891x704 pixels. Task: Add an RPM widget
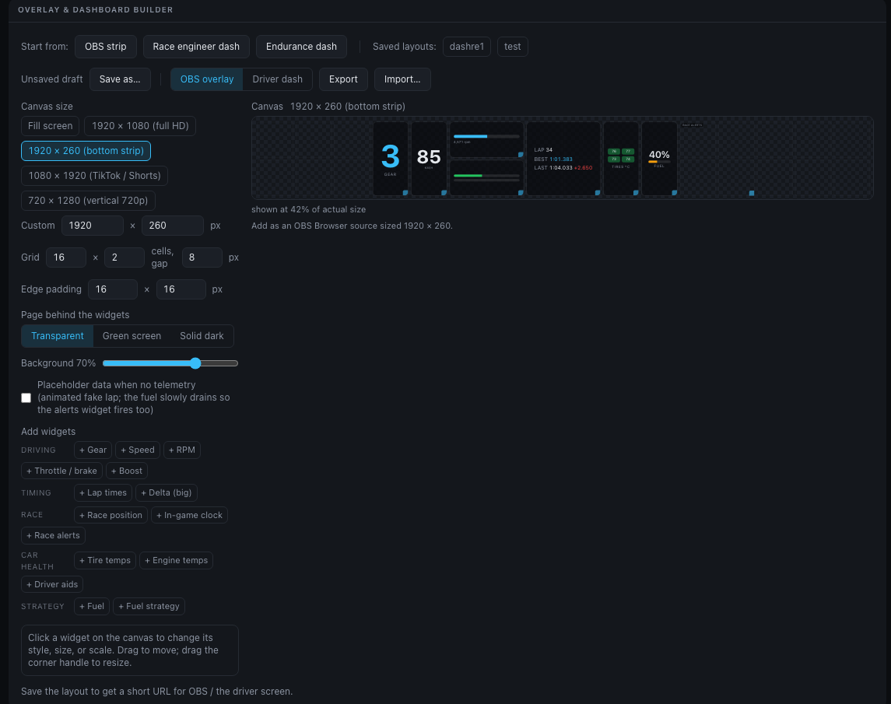click(x=182, y=450)
